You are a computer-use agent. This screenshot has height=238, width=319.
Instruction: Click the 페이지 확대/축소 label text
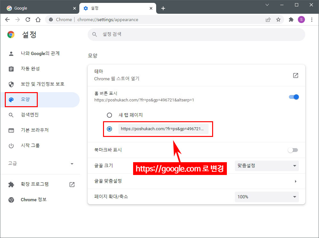pos(111,197)
